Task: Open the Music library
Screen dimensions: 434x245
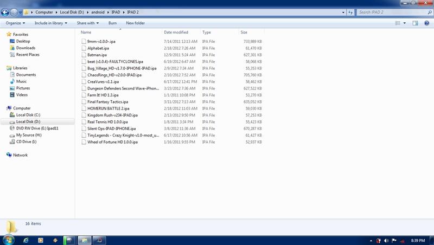Action: [x=21, y=81]
